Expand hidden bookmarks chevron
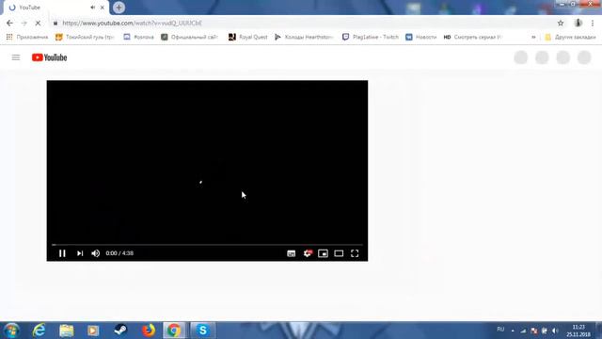 click(533, 37)
